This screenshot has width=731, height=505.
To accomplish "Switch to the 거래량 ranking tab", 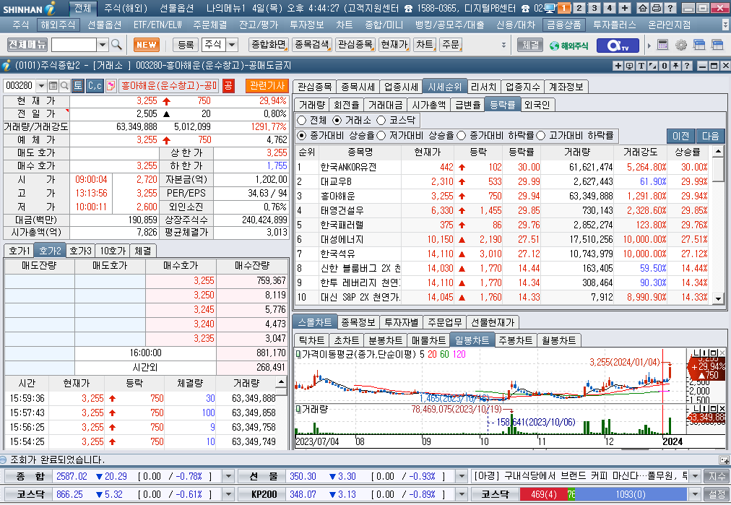I will pos(311,105).
